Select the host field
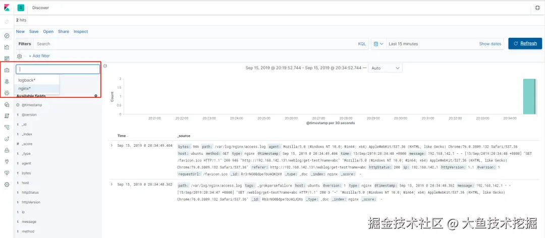The width and height of the screenshot is (545, 238). [x=25, y=183]
